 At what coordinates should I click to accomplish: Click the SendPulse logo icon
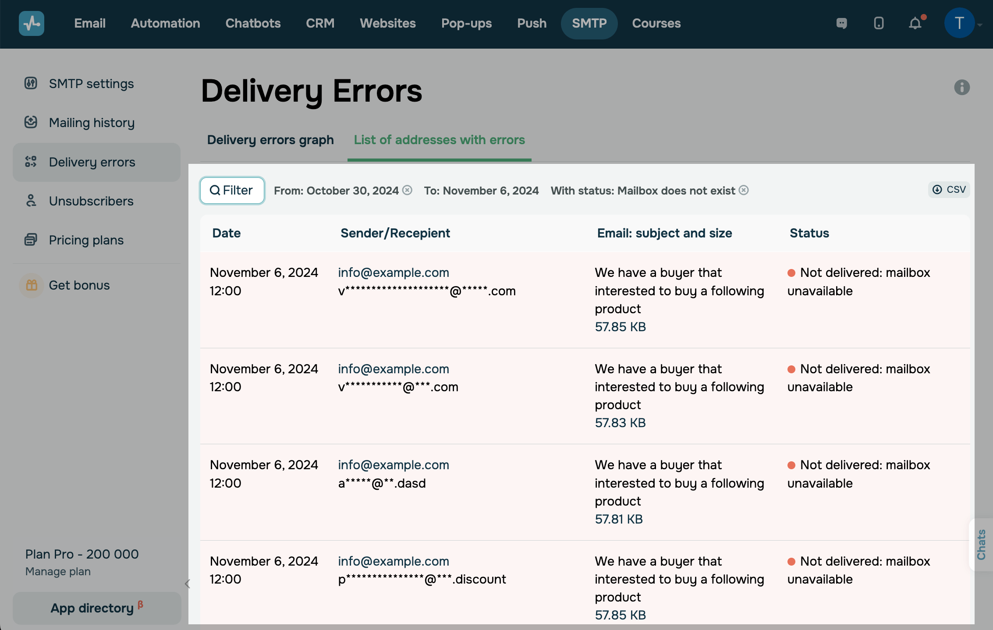32,23
